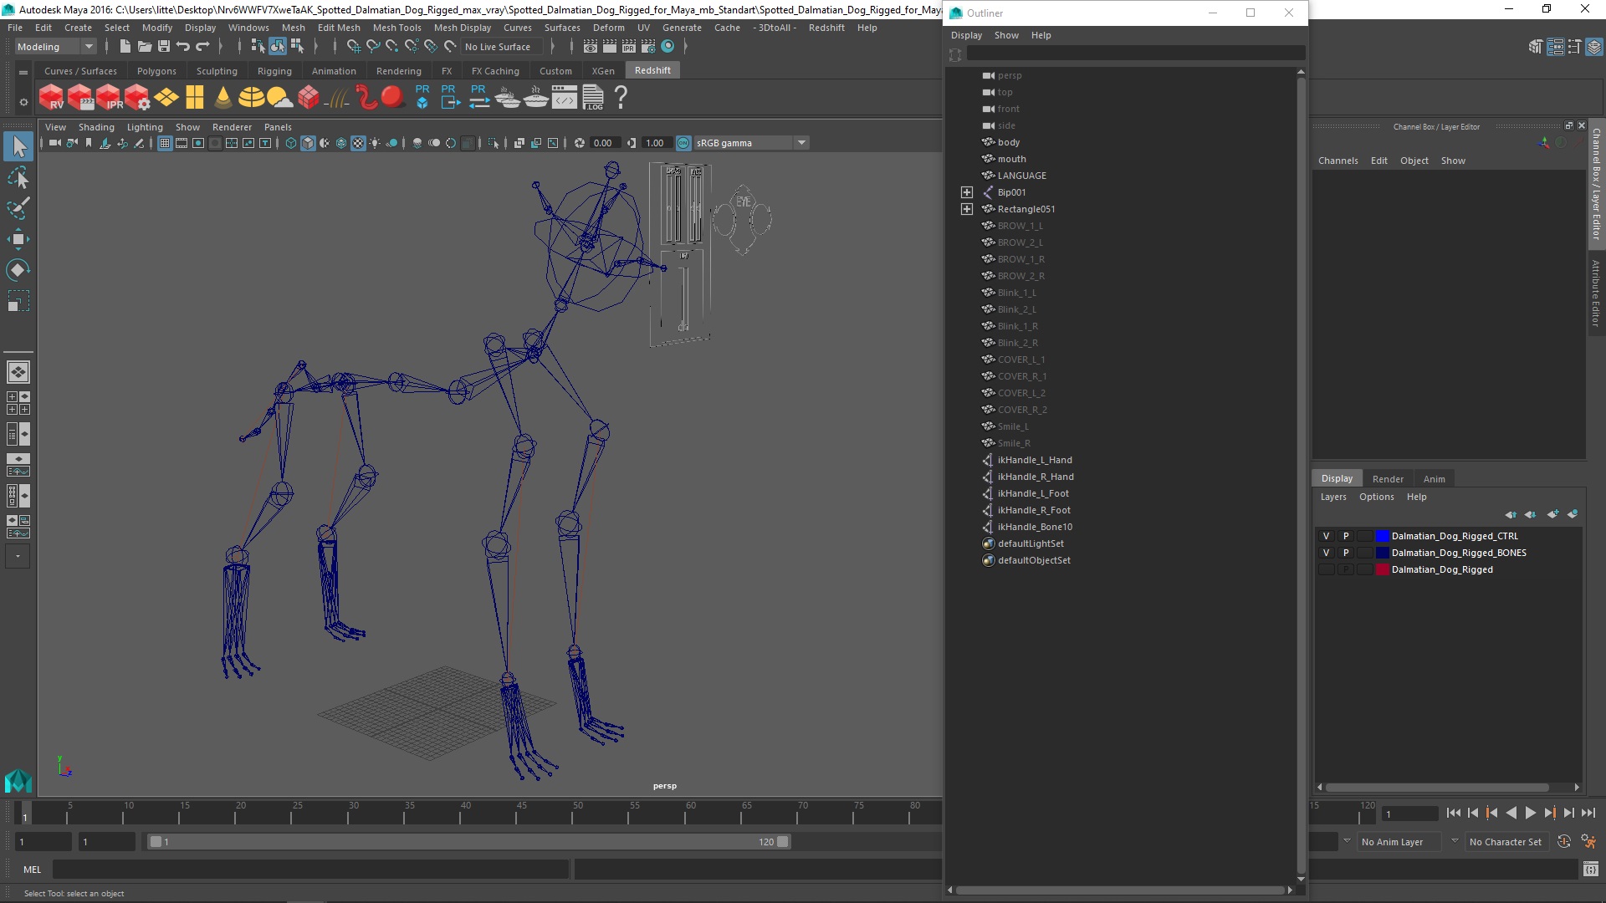This screenshot has width=1606, height=903.
Task: Click Options in Layer Editor
Action: [1376, 497]
